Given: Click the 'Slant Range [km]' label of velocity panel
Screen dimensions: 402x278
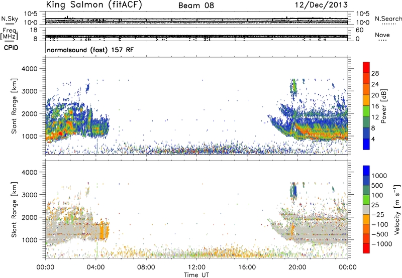Looking at the screenshot, I should [x=14, y=210].
